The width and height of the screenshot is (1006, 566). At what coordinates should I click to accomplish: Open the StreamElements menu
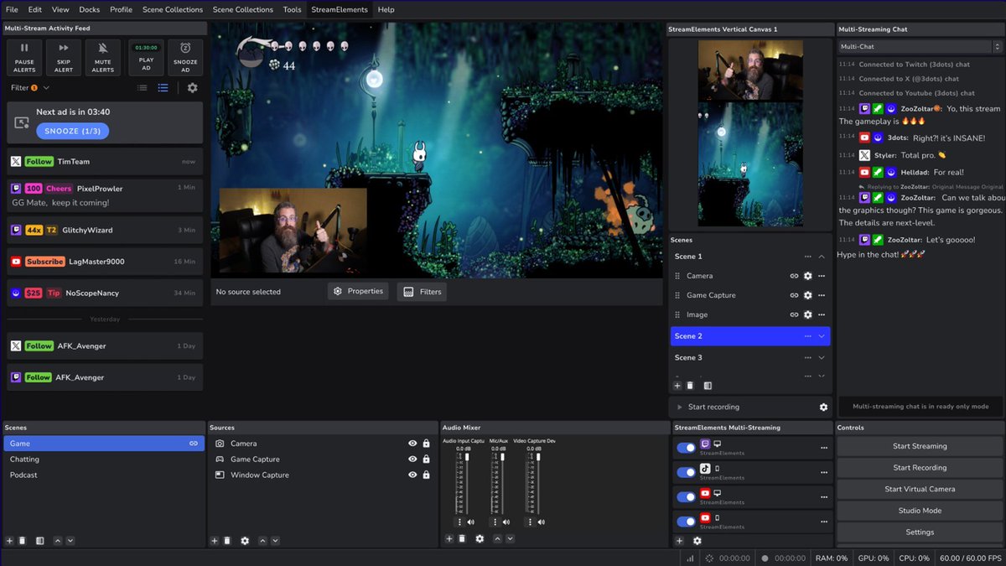339,9
